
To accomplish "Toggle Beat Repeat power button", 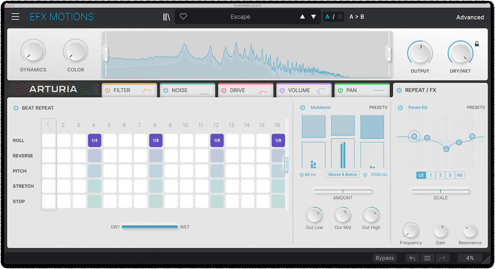I will [16, 108].
